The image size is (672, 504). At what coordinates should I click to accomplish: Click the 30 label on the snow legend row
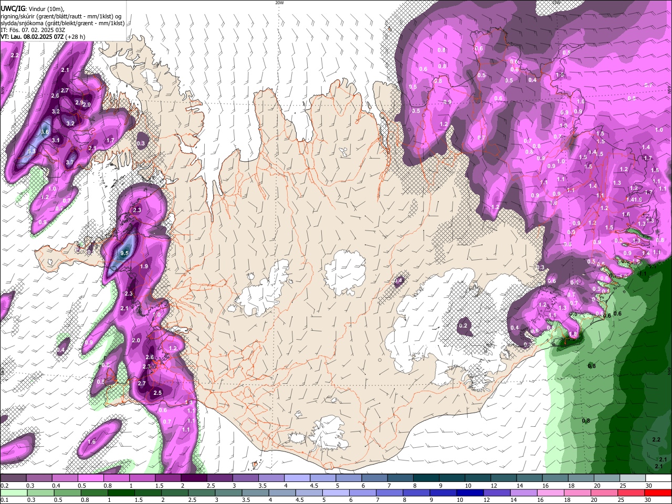[649, 486]
